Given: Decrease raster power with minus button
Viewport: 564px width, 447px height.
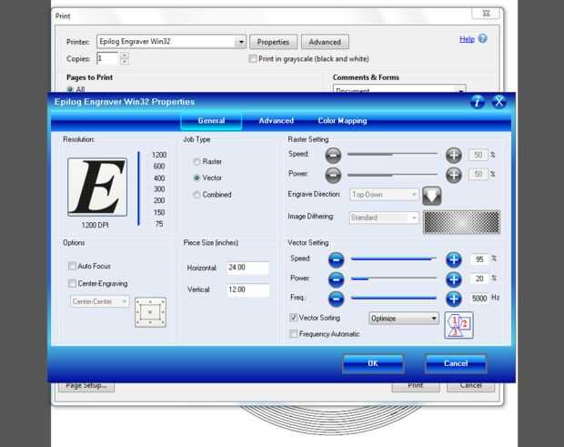Looking at the screenshot, I should point(333,175).
